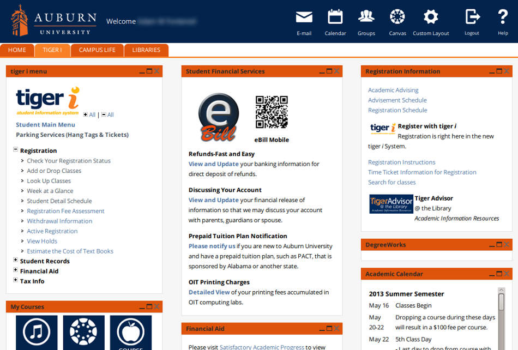Click the small tiger i logo in Registration Information
The width and height of the screenshot is (518, 350).
pyautogui.click(x=383, y=128)
